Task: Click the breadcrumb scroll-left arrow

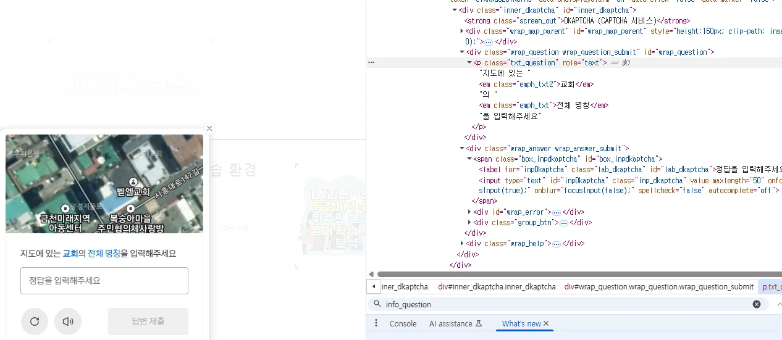Action: pyautogui.click(x=373, y=286)
